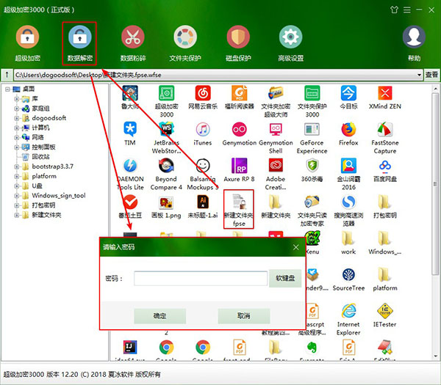Click the 超级加密 lock icon
The width and height of the screenshot is (441, 385).
pos(28,37)
